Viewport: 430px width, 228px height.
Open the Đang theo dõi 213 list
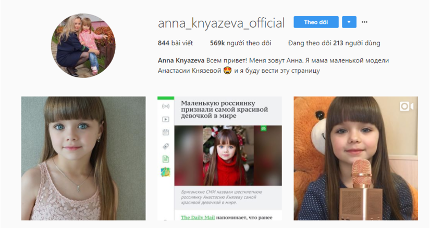(x=334, y=43)
